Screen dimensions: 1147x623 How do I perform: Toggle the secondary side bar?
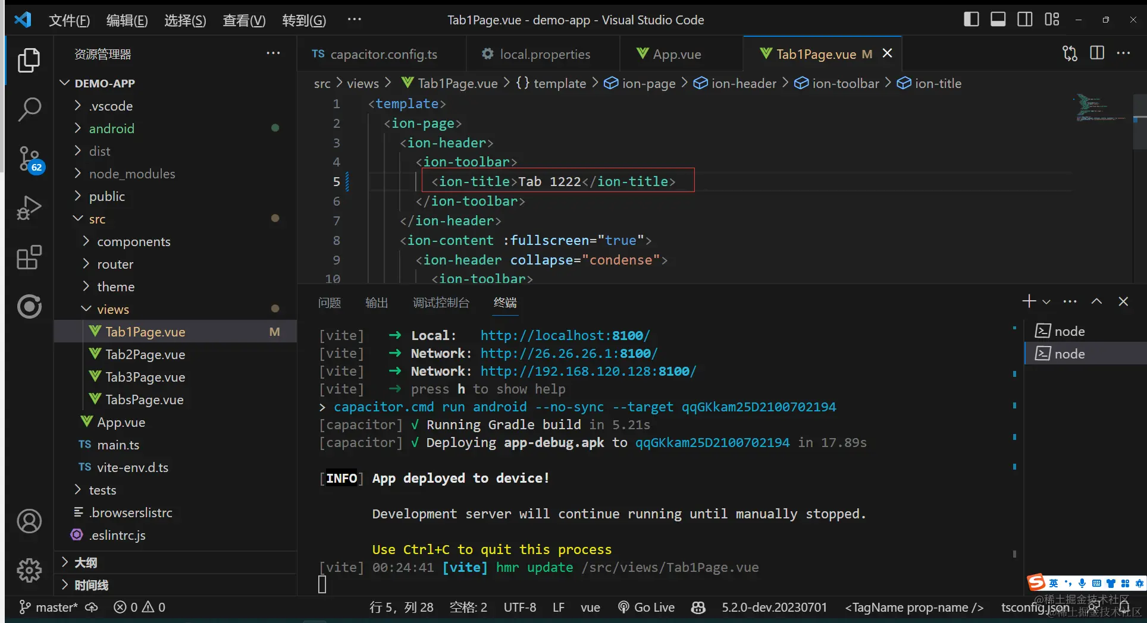coord(1025,20)
